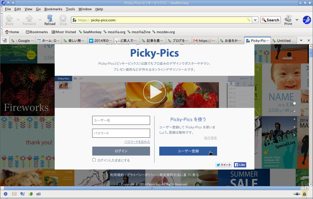Open Address Book from status bar icon
313x199 pixels.
30,194
